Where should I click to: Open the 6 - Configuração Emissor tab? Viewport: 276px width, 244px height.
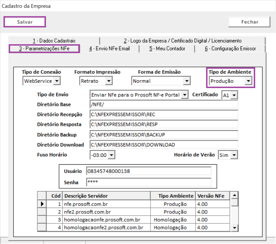tap(230, 49)
